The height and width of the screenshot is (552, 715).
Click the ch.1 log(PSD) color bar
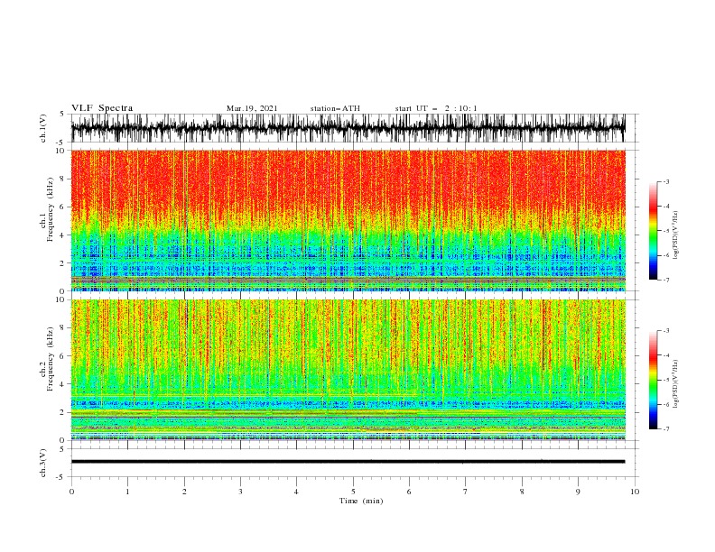pyautogui.click(x=653, y=231)
